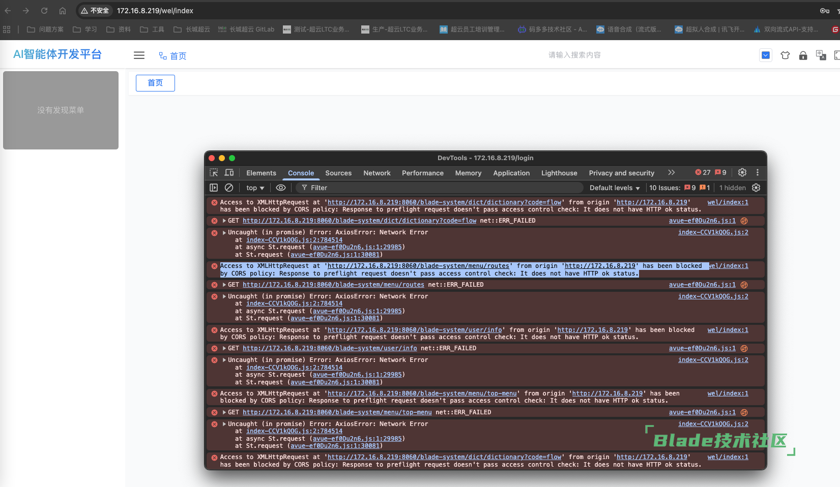This screenshot has height=487, width=840.
Task: Open the user/info URL in GET error
Action: click(330, 348)
